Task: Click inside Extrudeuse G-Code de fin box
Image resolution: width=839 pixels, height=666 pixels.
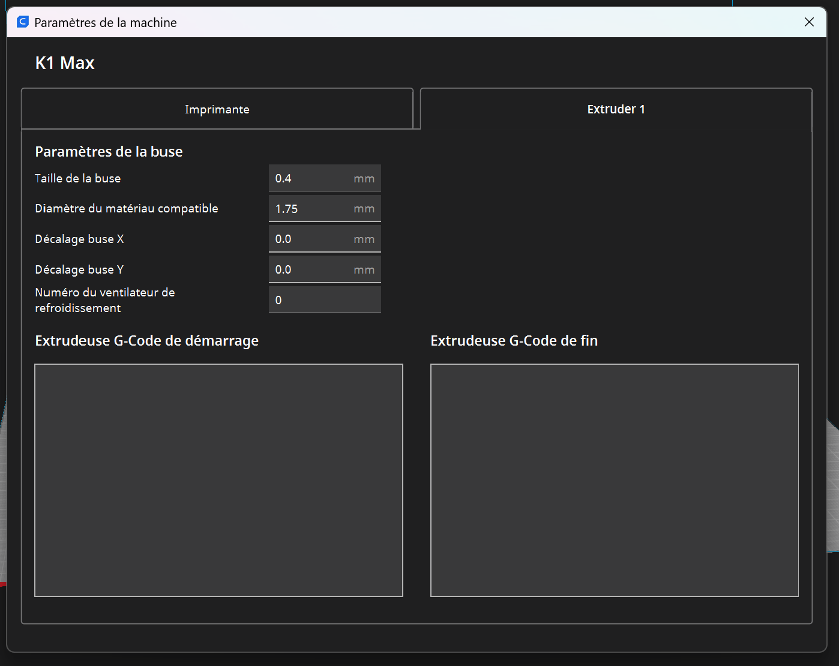Action: pos(615,480)
